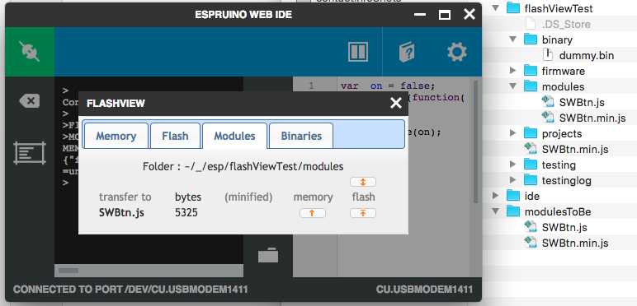The image size is (637, 306).
Task: Click the flashViewTest folder icon
Action: 513,8
